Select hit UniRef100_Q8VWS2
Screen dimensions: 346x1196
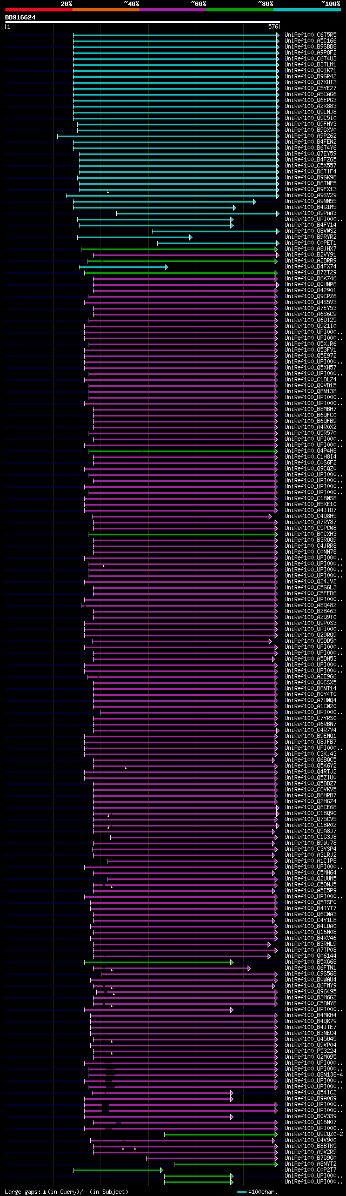click(x=310, y=231)
